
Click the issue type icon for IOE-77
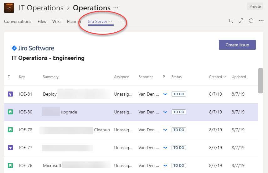10,148
